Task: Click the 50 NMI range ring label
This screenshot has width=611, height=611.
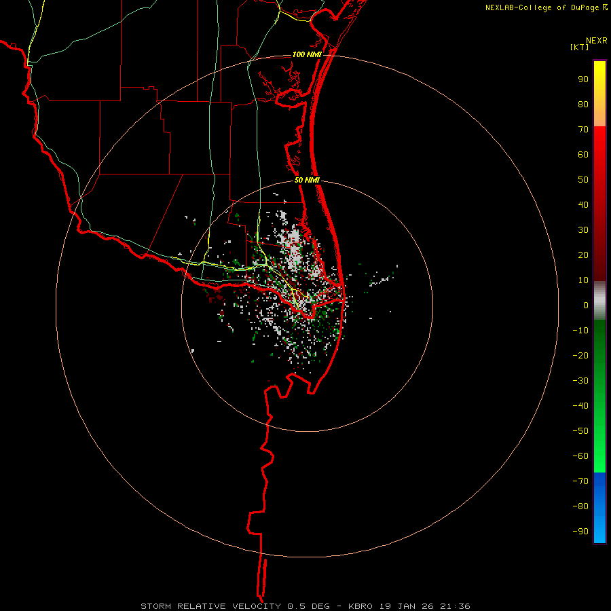Action: (307, 180)
